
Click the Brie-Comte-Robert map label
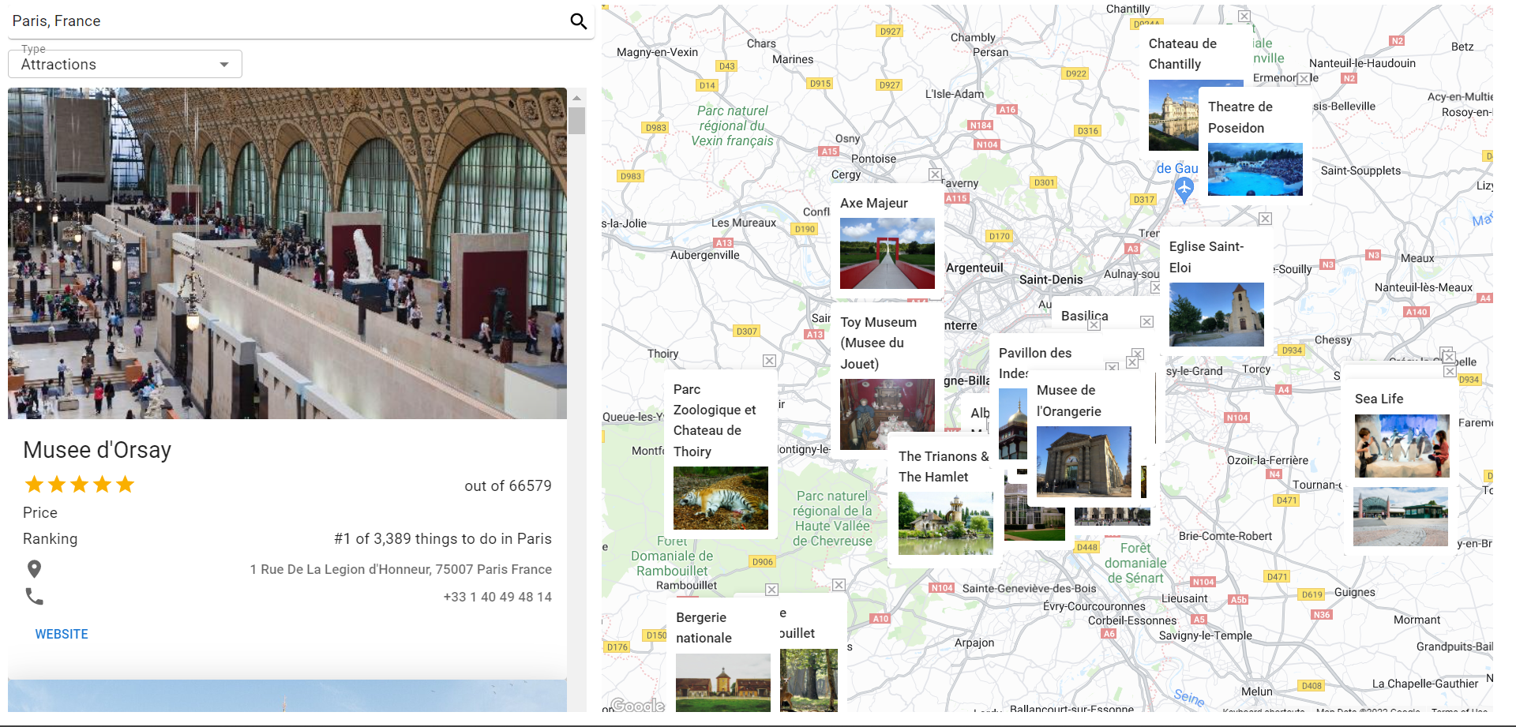[1225, 536]
